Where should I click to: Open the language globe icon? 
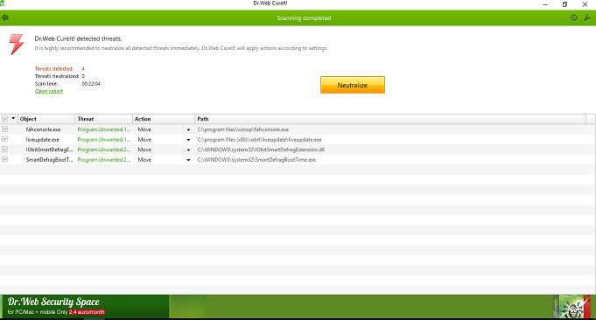pos(573,17)
